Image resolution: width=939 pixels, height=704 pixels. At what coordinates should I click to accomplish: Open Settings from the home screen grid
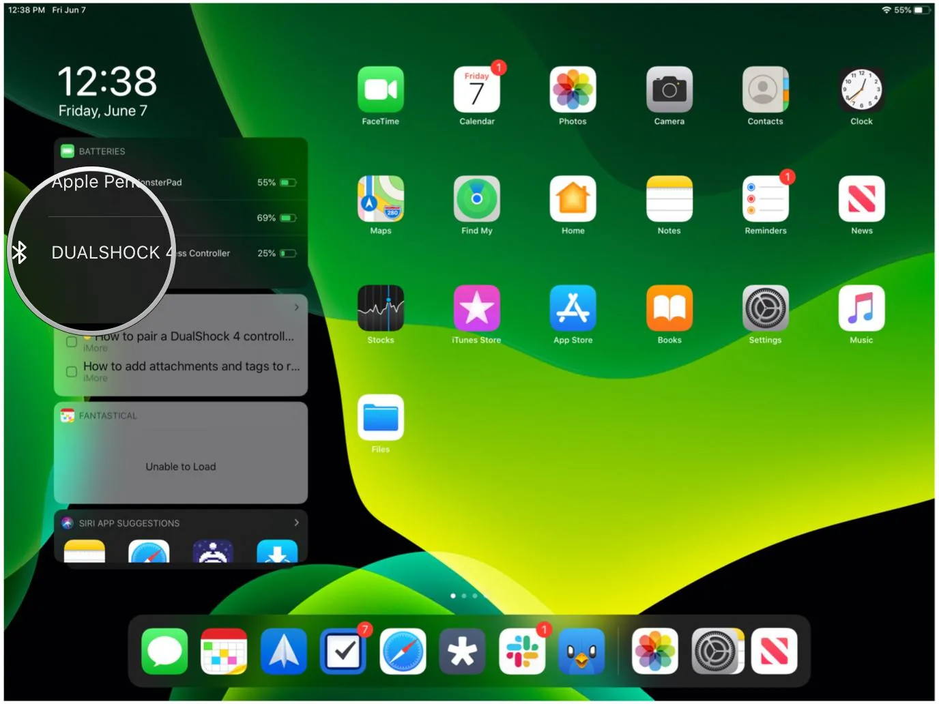point(765,308)
